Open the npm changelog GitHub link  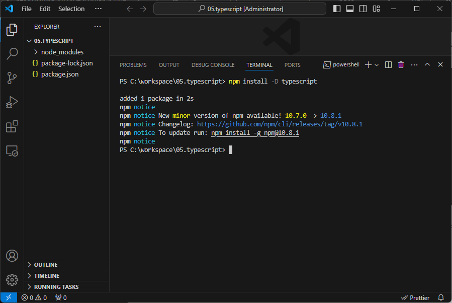[280, 124]
